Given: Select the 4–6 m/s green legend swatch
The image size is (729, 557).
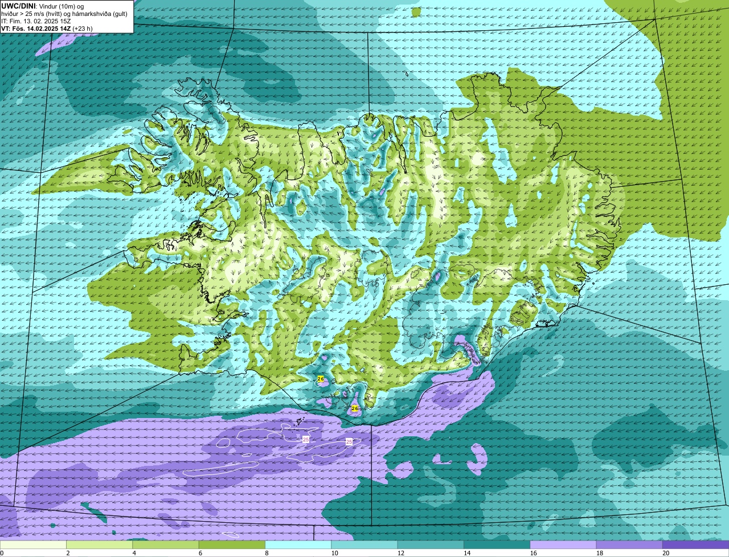Looking at the screenshot, I should pos(166,544).
